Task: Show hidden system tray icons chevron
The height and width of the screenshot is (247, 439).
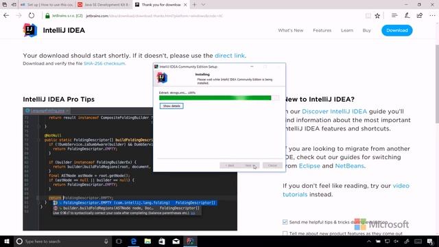Action: point(369,241)
